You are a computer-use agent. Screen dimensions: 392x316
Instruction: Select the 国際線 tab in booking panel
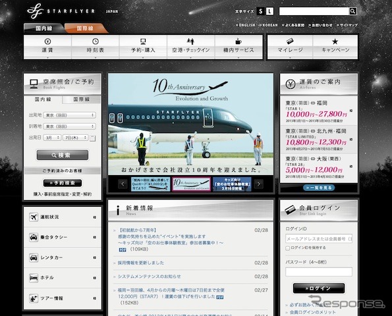(x=82, y=99)
